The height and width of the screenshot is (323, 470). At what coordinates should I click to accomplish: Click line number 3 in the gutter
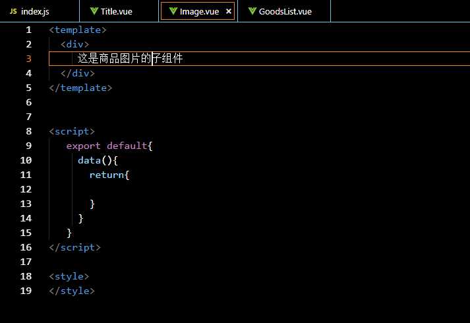tap(28, 59)
